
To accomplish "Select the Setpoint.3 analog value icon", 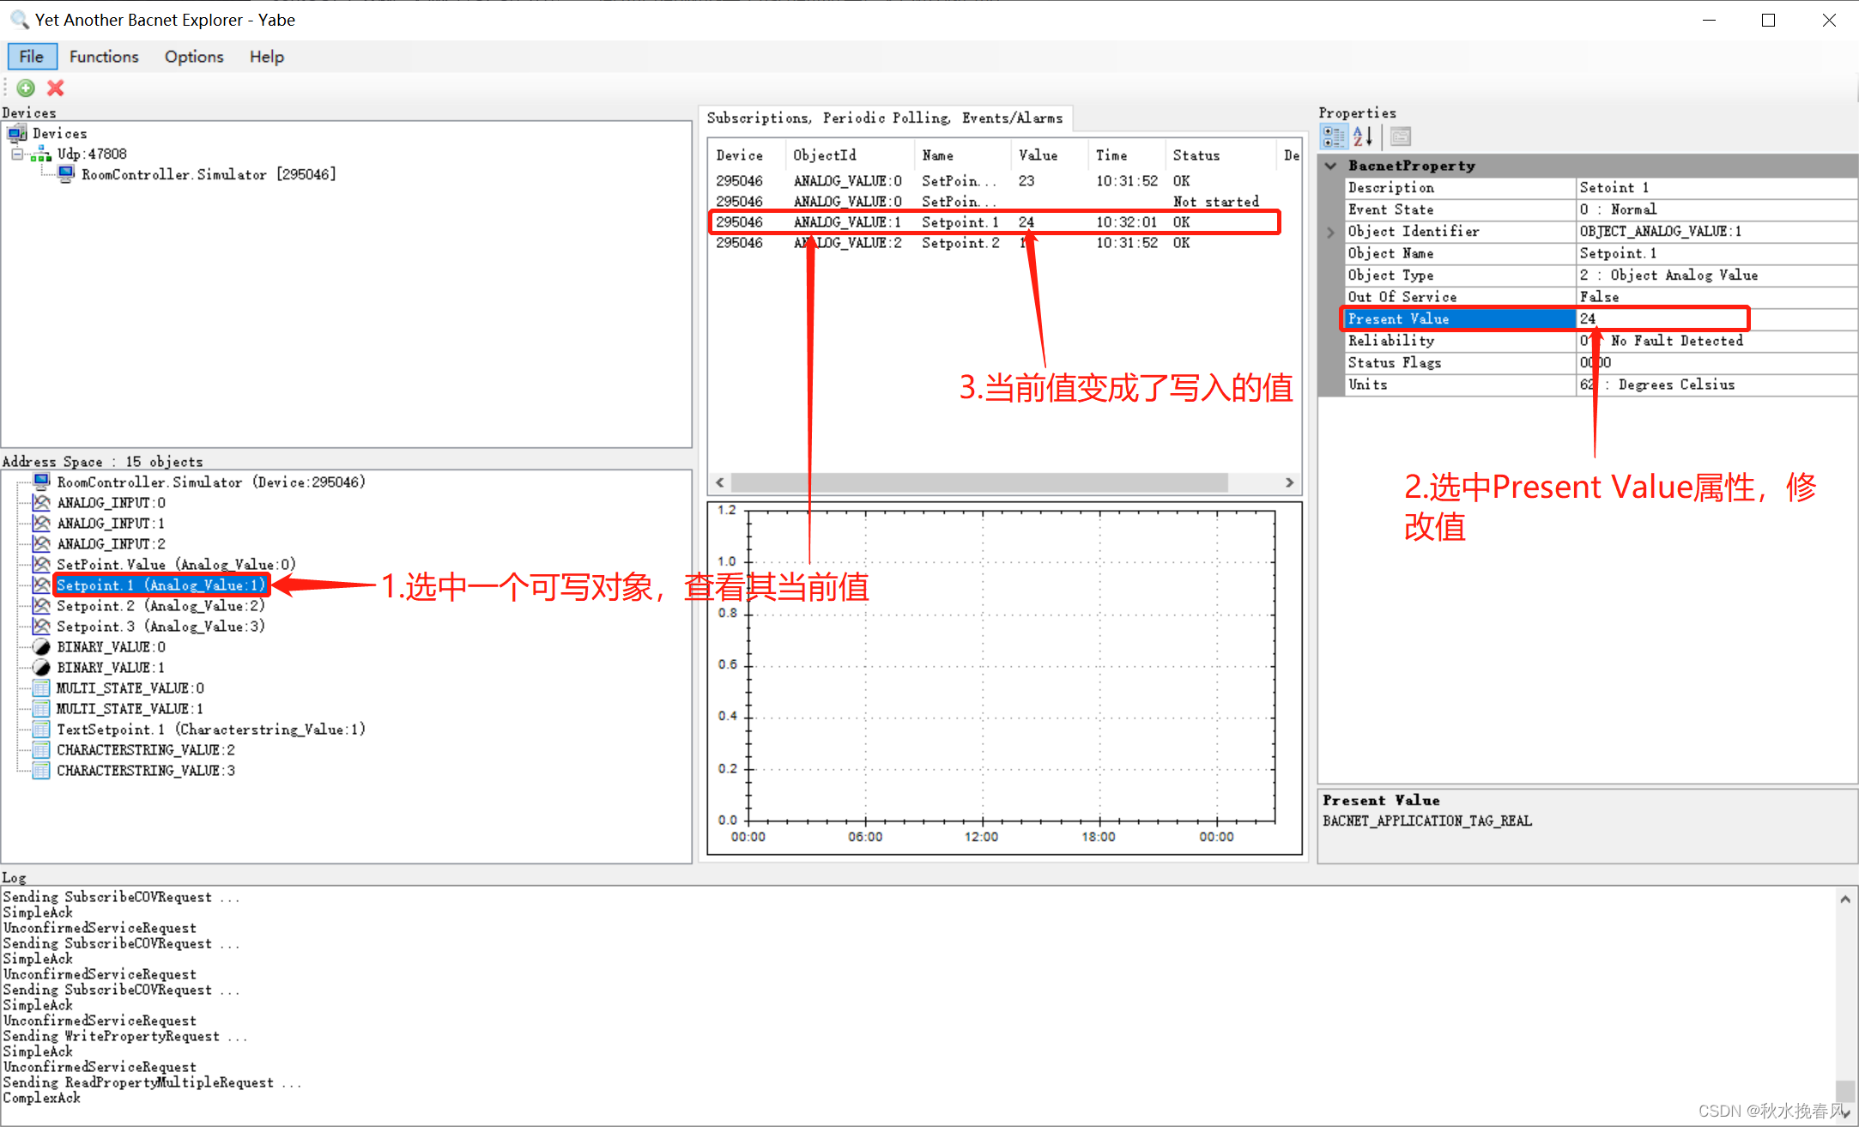I will pos(40,626).
